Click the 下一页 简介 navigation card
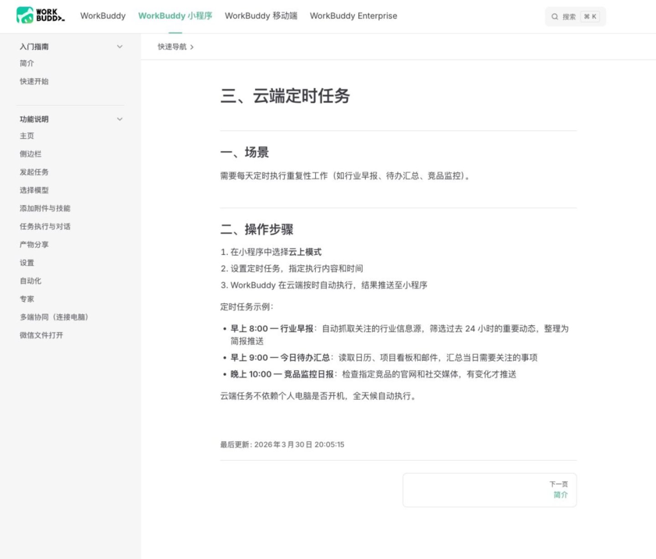 (490, 490)
